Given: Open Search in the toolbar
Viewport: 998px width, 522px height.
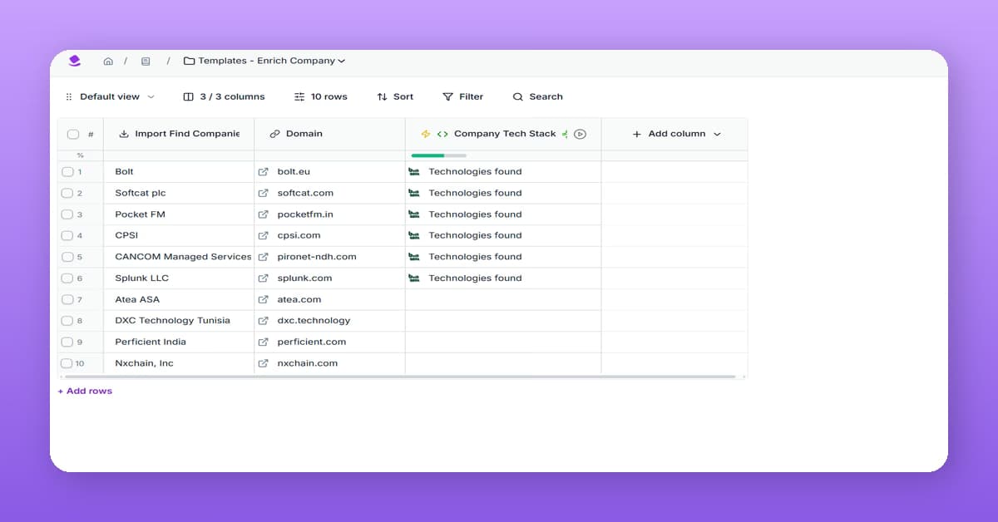Looking at the screenshot, I should pyautogui.click(x=537, y=96).
